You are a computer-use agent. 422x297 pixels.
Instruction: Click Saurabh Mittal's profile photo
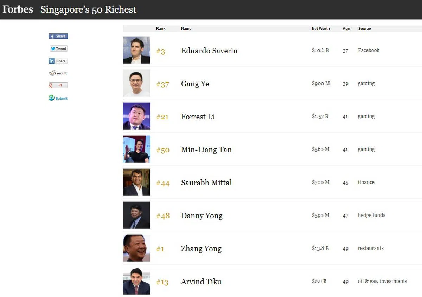136,182
